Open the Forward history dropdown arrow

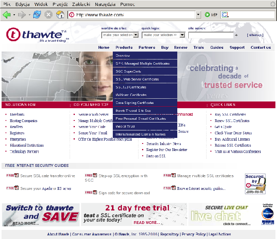tap(30, 15)
